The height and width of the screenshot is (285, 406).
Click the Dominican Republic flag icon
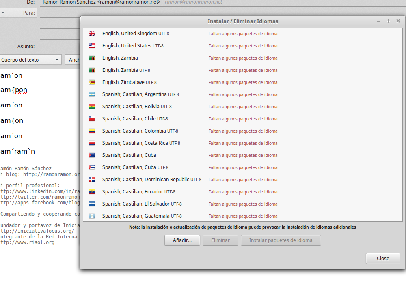coord(92,180)
